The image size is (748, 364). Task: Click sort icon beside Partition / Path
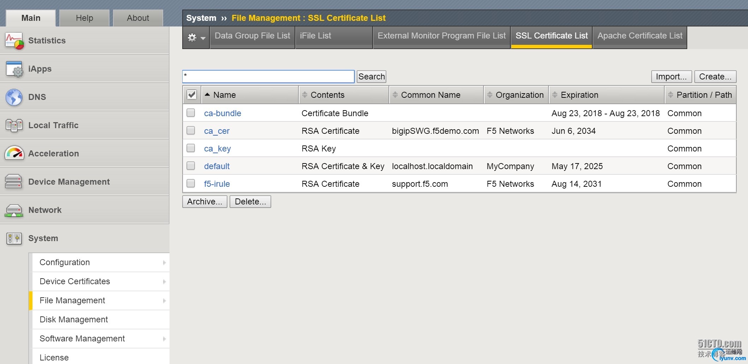pos(670,95)
